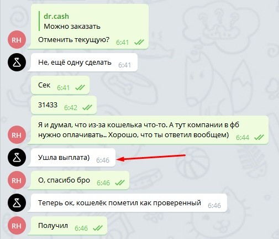Click black flask avatar next to 'Ушла выплата)'
This screenshot has height=239, width=279.
(17, 158)
